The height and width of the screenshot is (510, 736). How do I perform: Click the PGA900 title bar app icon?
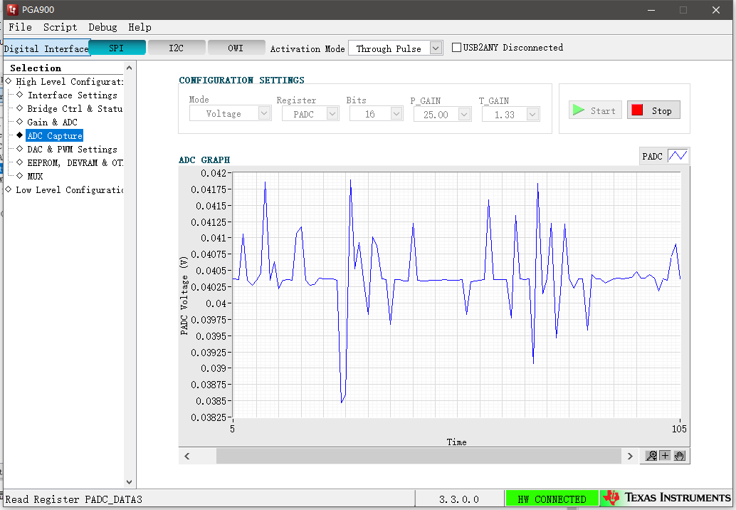(12, 9)
